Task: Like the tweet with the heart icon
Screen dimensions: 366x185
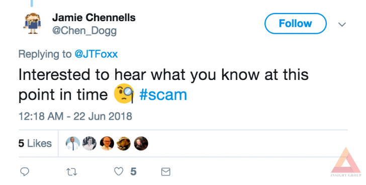Action: click(x=119, y=172)
